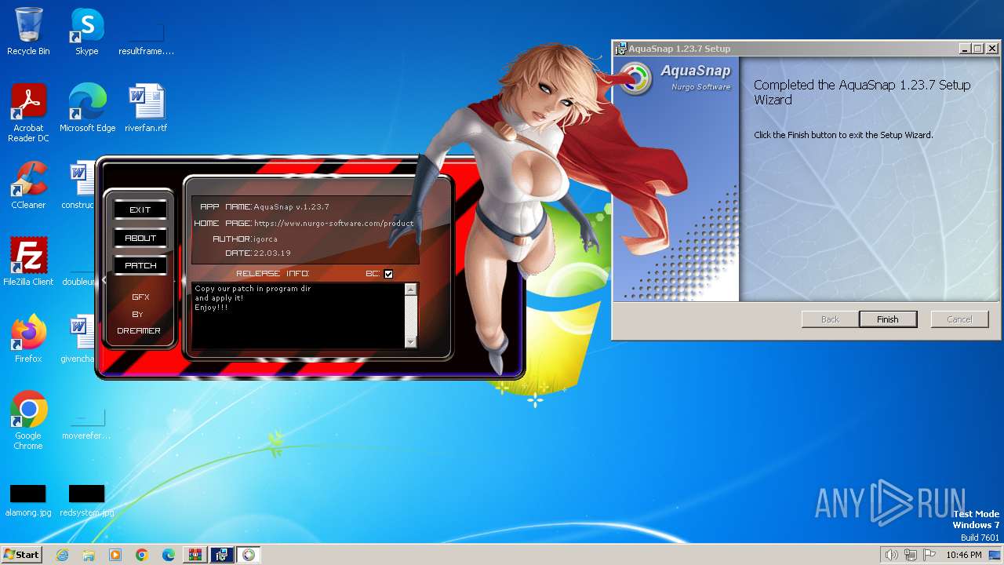
Task: Select the FileZilla Client desktop shortcut
Action: 28,261
